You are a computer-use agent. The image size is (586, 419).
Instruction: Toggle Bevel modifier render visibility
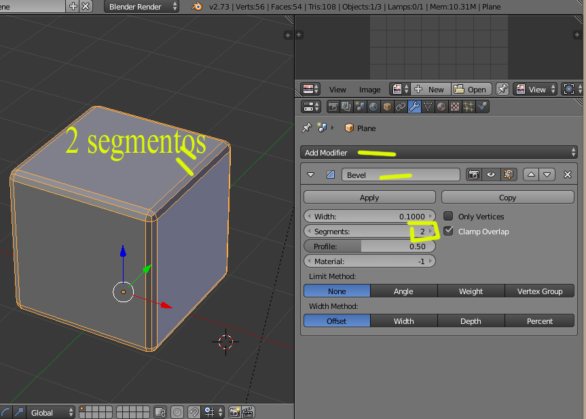click(x=474, y=175)
